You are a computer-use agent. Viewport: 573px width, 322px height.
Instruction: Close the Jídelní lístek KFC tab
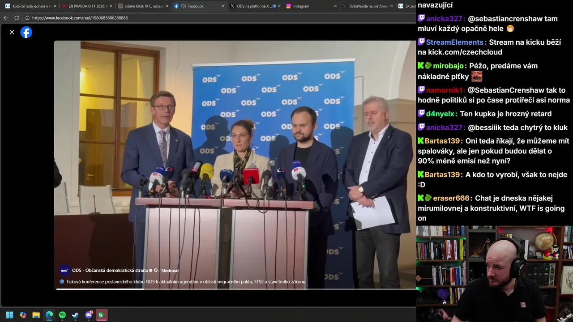click(167, 6)
